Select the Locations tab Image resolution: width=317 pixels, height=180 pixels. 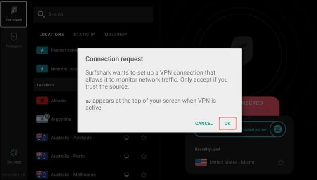[52, 35]
